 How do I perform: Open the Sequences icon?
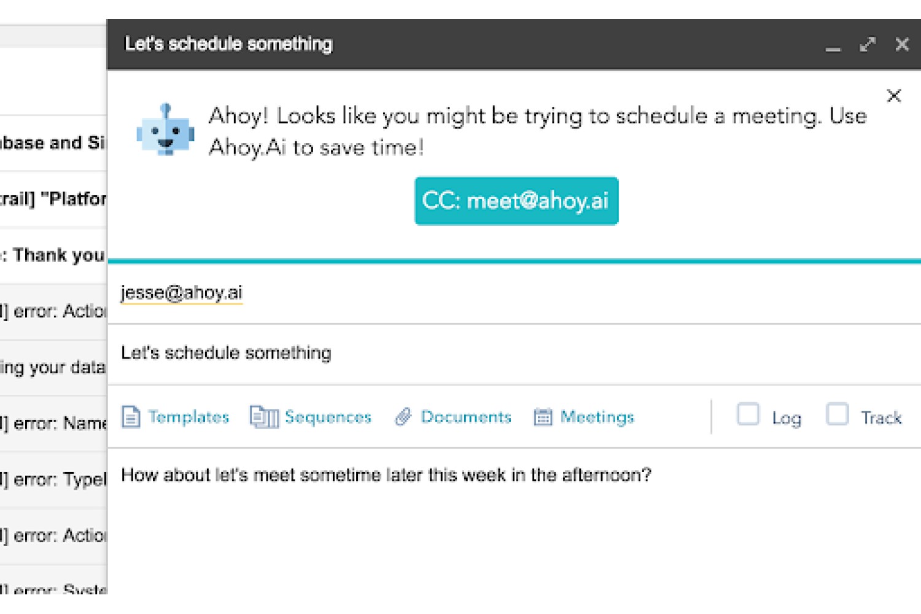click(x=264, y=417)
